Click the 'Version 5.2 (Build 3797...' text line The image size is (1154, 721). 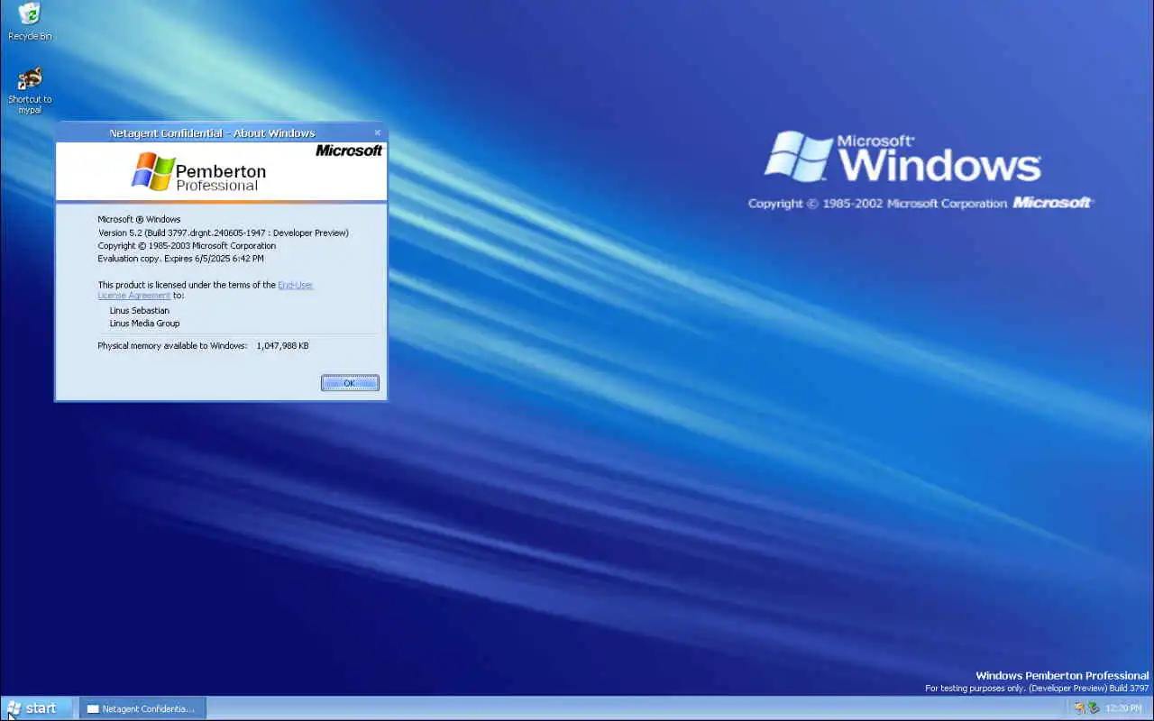click(x=223, y=233)
